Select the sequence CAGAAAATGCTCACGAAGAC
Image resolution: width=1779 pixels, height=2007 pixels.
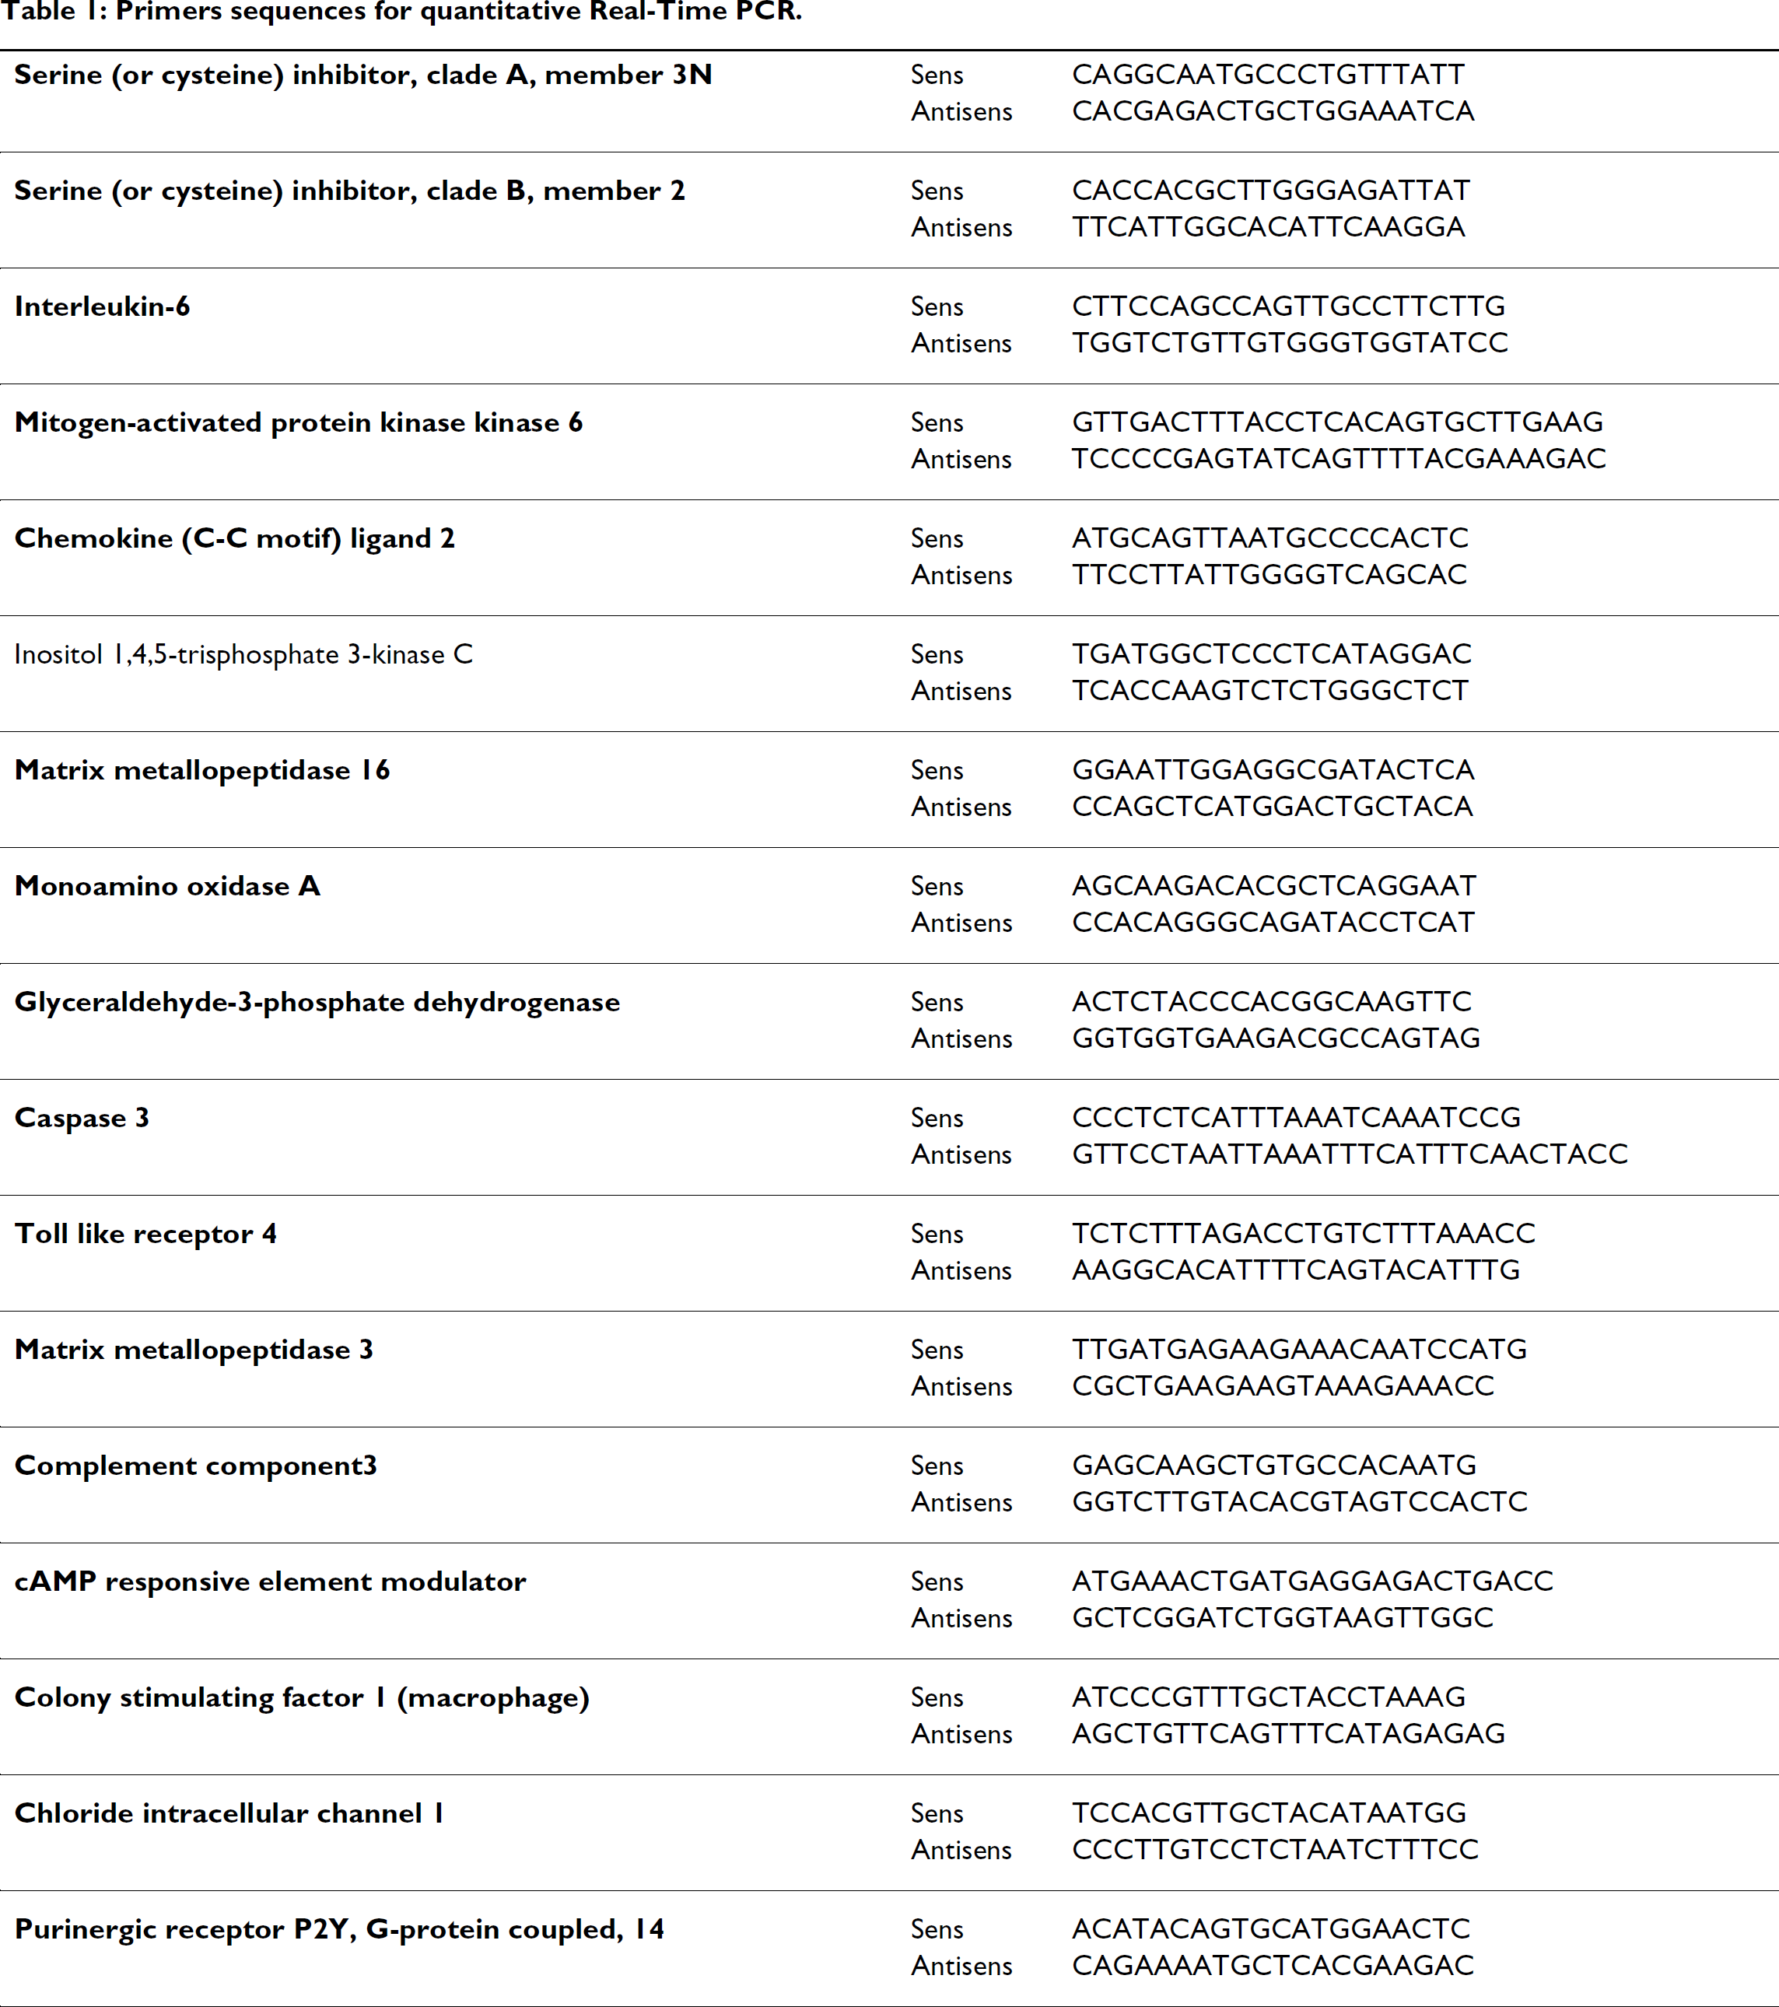click(x=1273, y=1965)
